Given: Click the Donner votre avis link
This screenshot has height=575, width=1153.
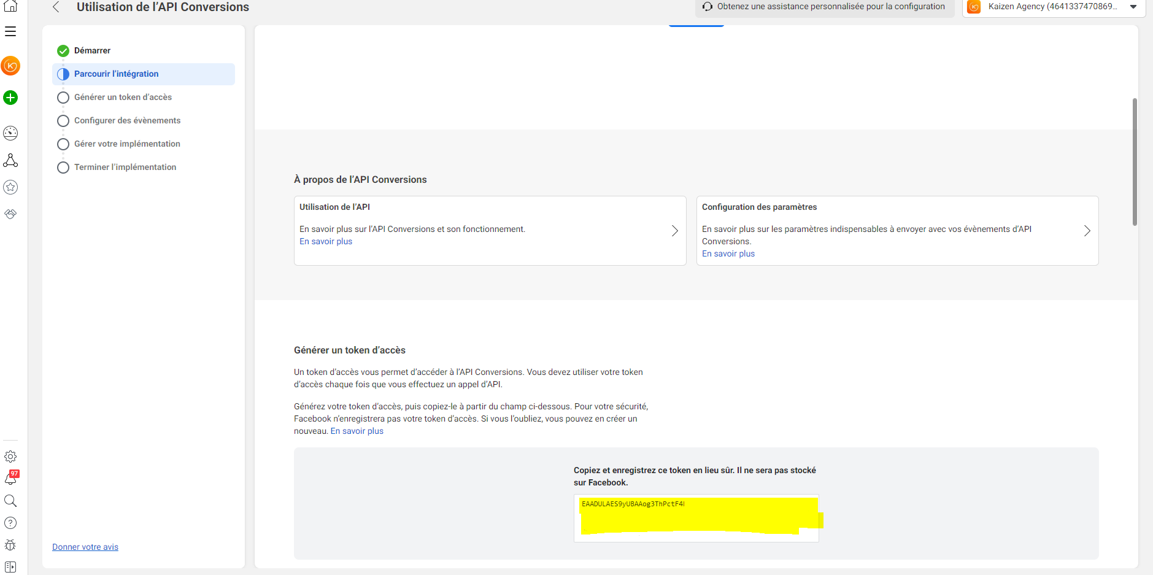Looking at the screenshot, I should [x=85, y=547].
